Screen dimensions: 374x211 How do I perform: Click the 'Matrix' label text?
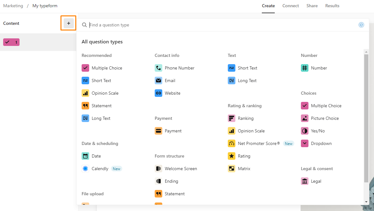click(x=244, y=169)
